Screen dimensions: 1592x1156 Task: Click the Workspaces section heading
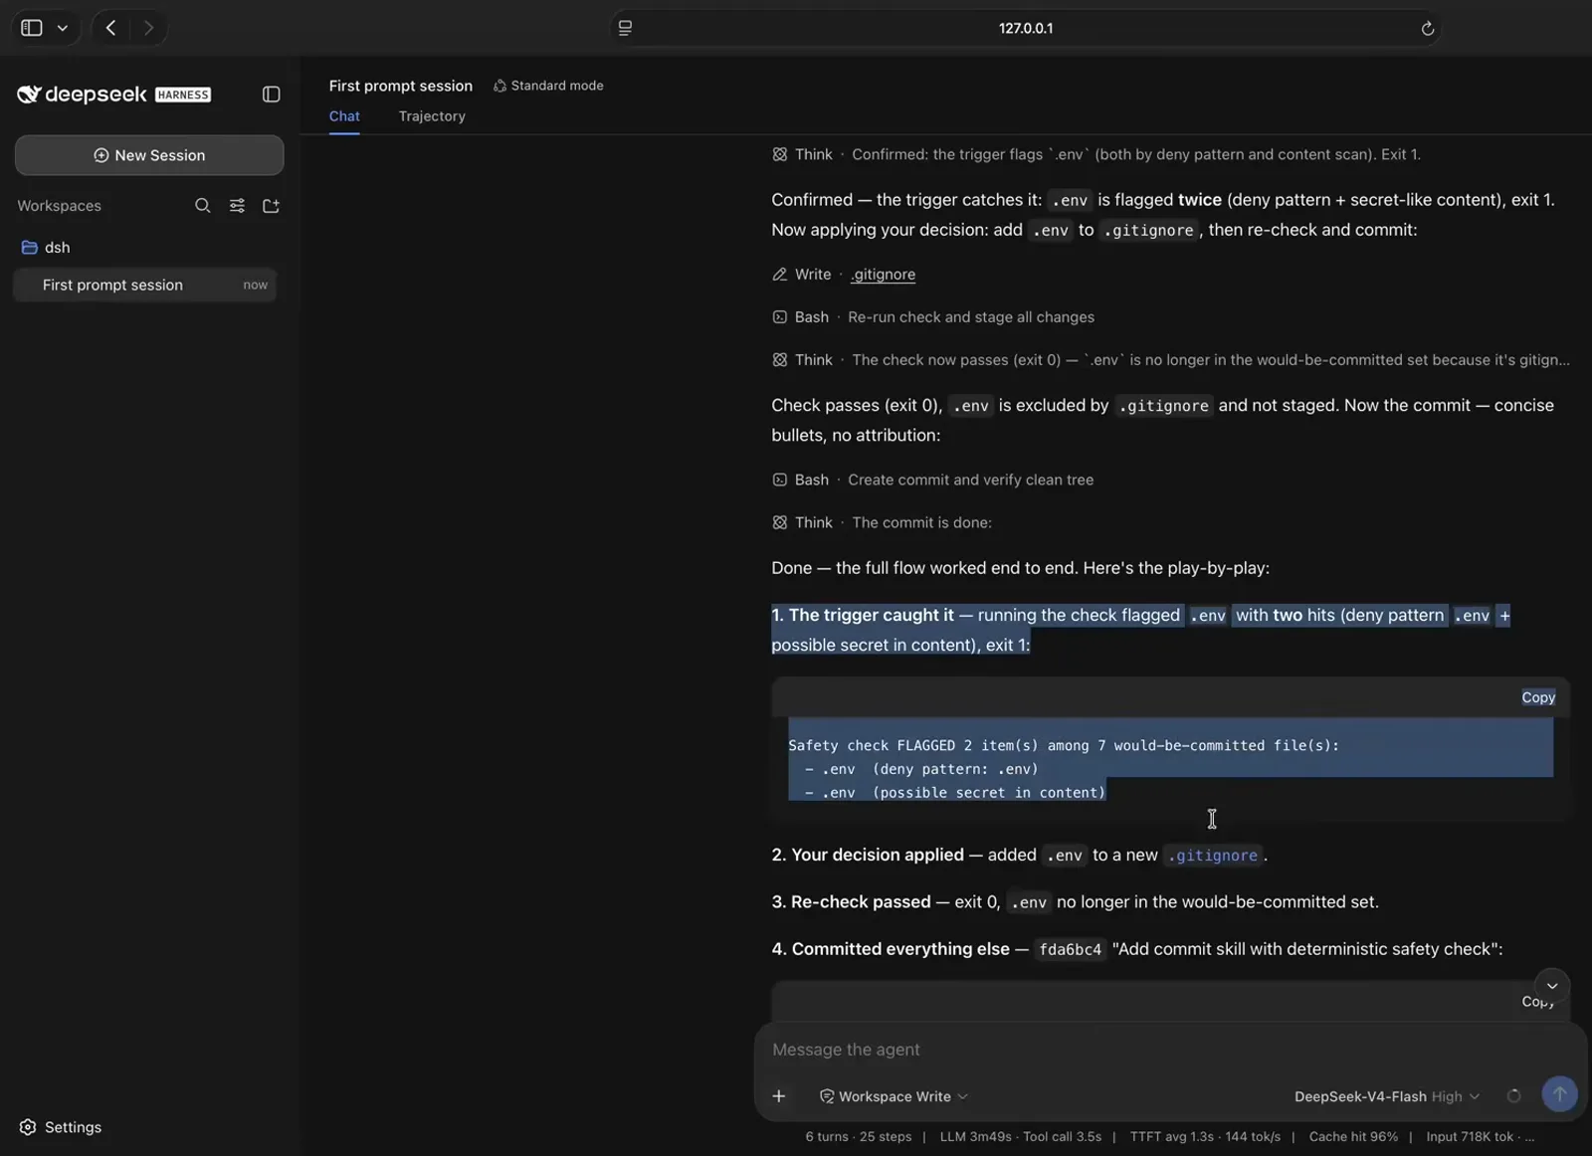[x=59, y=206]
